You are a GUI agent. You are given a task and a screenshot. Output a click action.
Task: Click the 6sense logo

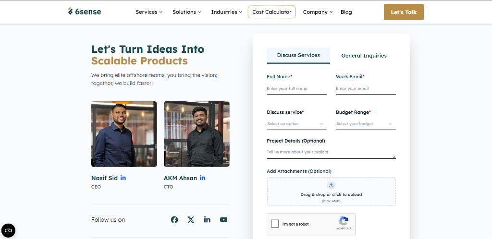85,12
